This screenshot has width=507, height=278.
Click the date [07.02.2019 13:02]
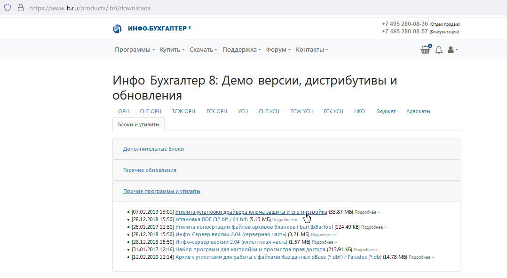pos(152,212)
